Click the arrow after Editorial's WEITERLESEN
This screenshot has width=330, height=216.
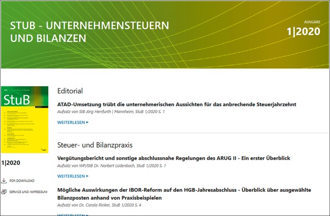click(87, 122)
